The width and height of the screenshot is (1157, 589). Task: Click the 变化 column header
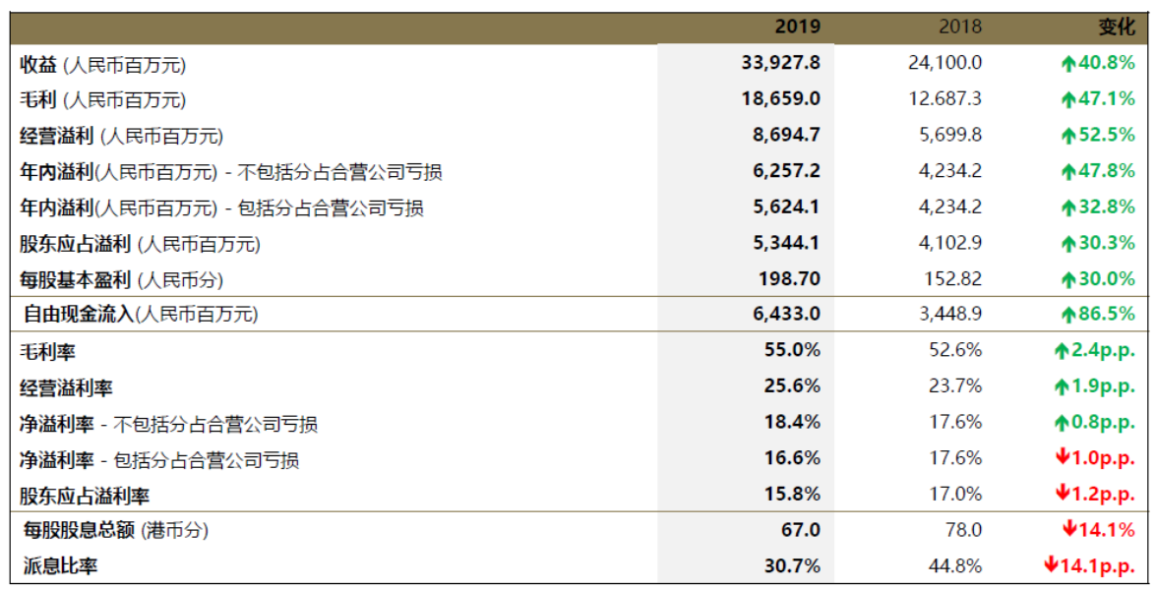[x=1116, y=28]
